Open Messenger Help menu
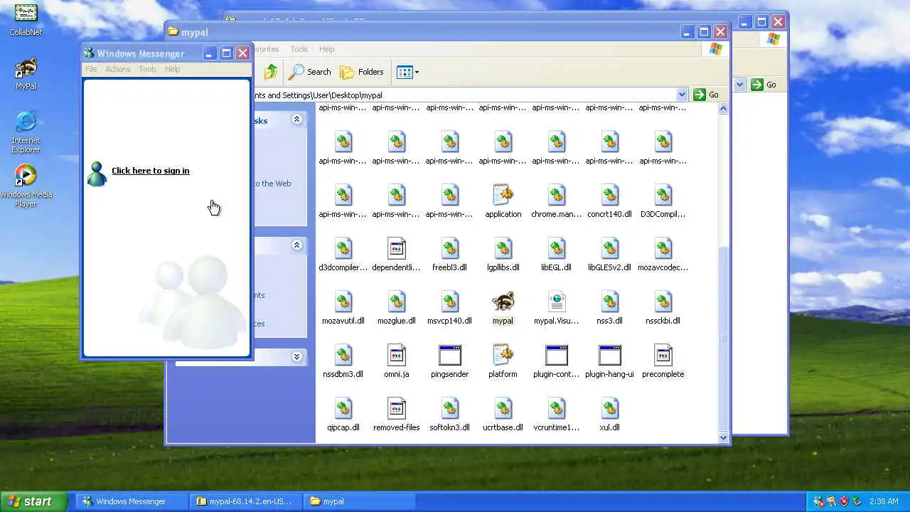The width and height of the screenshot is (910, 512). 173,69
